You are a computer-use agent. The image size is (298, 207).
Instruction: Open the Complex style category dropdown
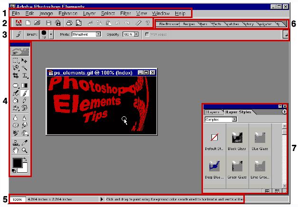point(234,119)
